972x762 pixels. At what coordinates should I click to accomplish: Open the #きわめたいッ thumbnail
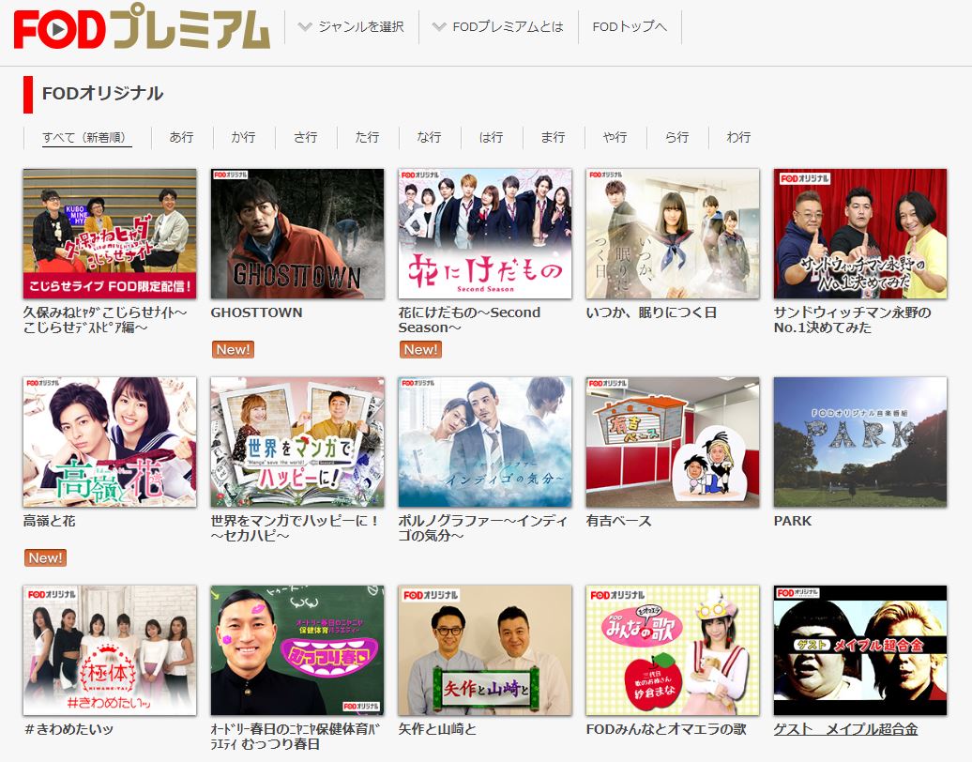coord(110,650)
